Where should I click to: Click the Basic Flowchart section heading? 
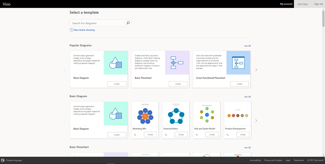(79, 147)
